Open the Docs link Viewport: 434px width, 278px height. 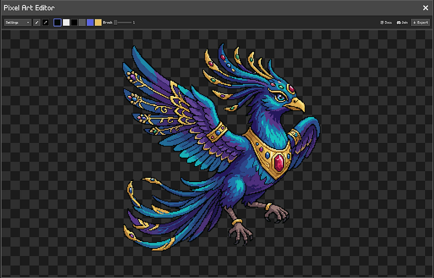[x=386, y=22]
